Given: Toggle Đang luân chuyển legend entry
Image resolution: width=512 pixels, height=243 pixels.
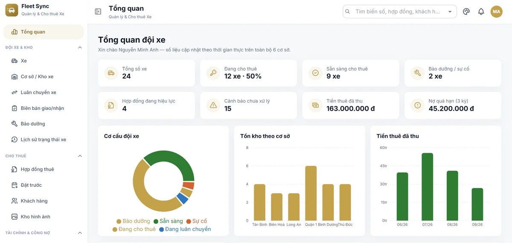Looking at the screenshot, I should click(x=185, y=229).
